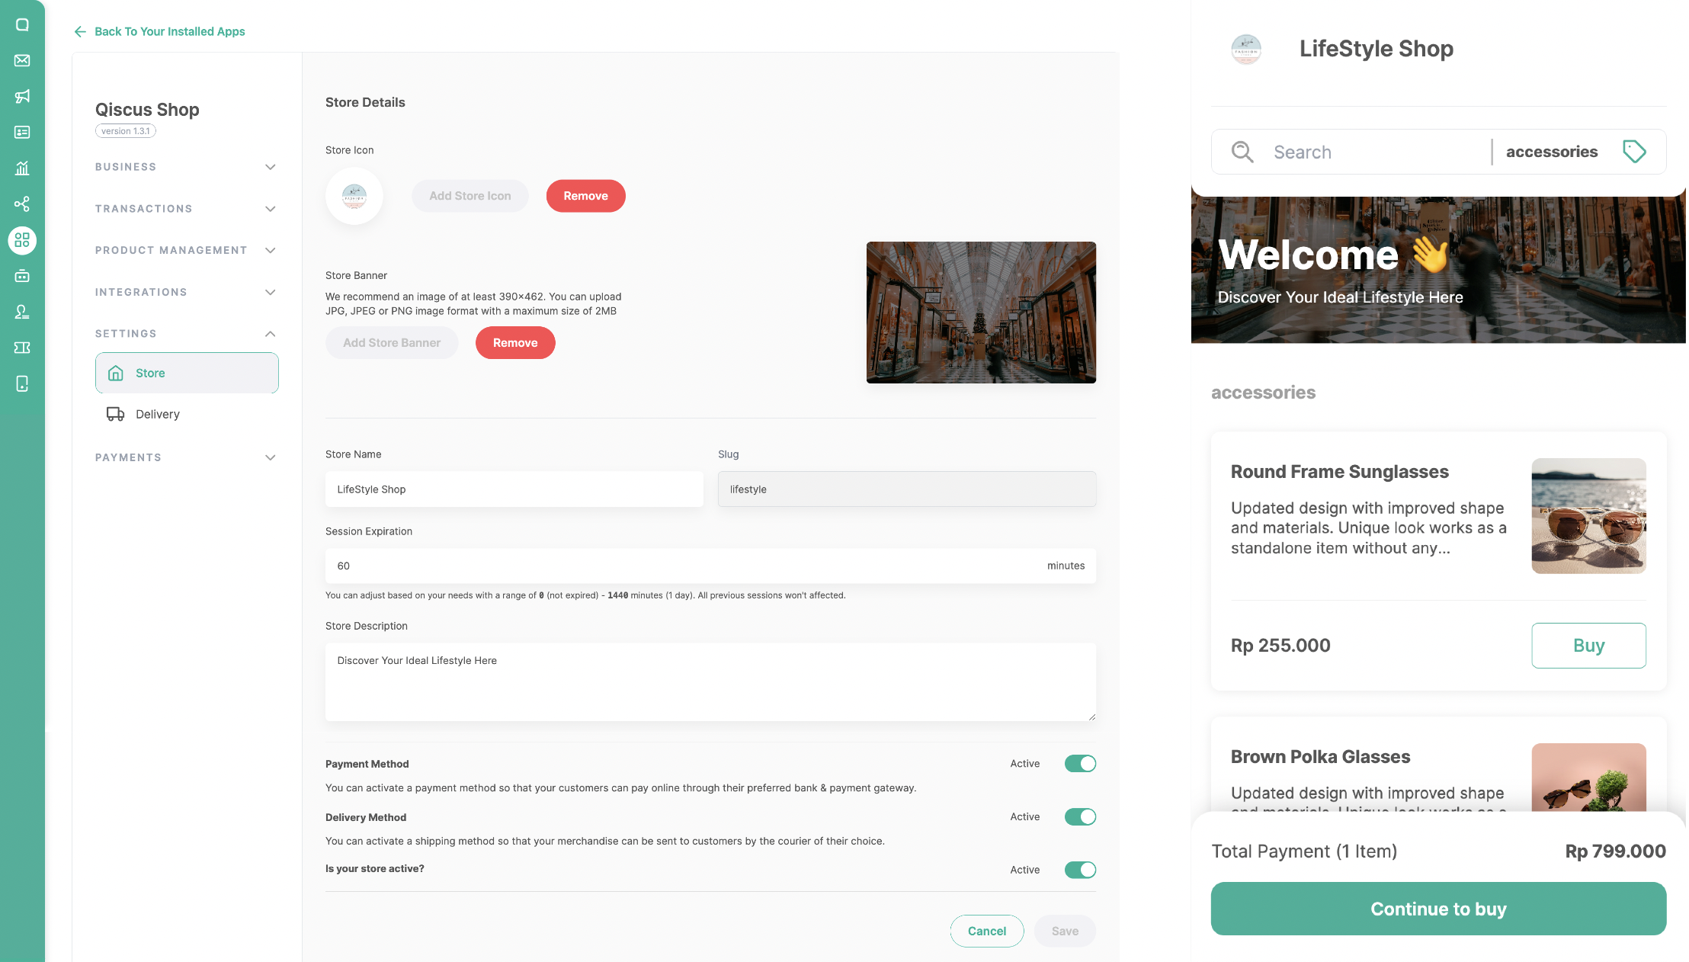Remove the store banner image

click(x=515, y=343)
